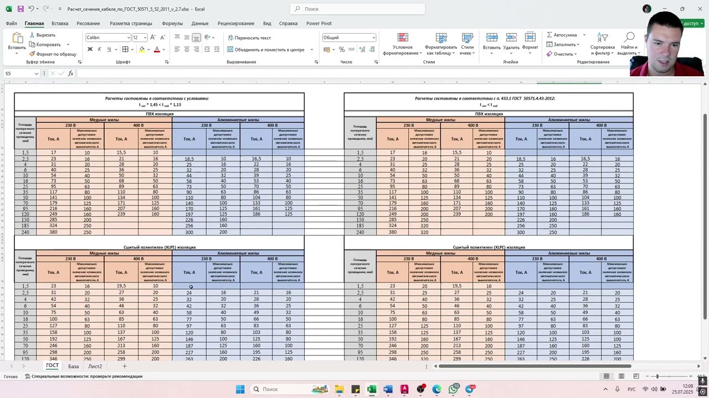Decrease decimal places

pyautogui.click(x=372, y=50)
